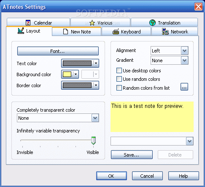
Task: Click the gray Border color swatch
Action: tap(77, 85)
